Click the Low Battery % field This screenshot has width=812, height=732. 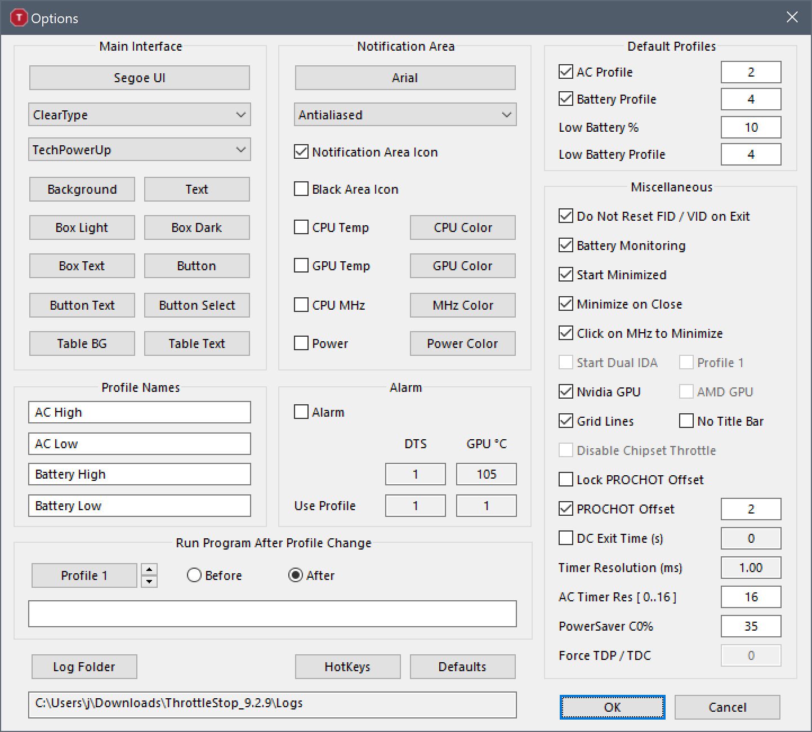coord(751,127)
